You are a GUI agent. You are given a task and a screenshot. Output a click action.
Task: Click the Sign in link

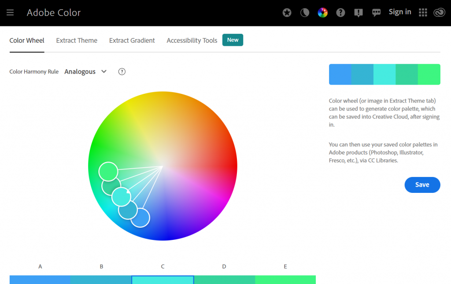[399, 12]
